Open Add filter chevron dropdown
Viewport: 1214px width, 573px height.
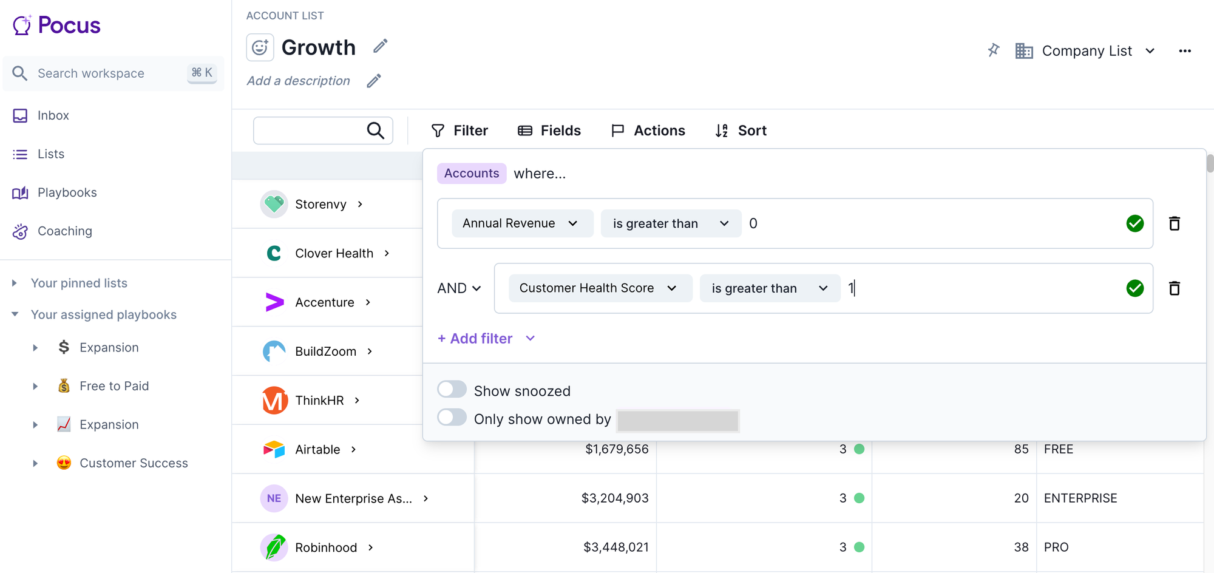click(x=531, y=339)
